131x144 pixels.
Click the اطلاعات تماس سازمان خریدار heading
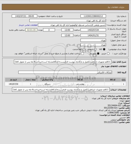pyautogui.click(x=115, y=96)
